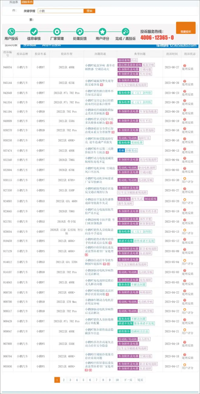Jump to last page via 尾页
This screenshot has width=200, height=394.
(x=140, y=380)
